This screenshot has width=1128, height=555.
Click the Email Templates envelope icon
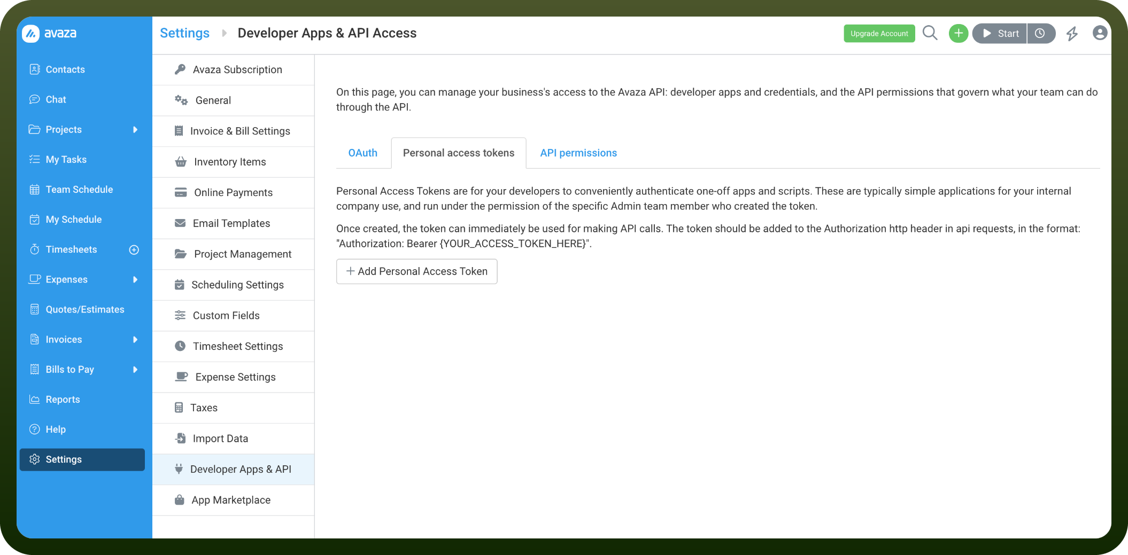[180, 223]
